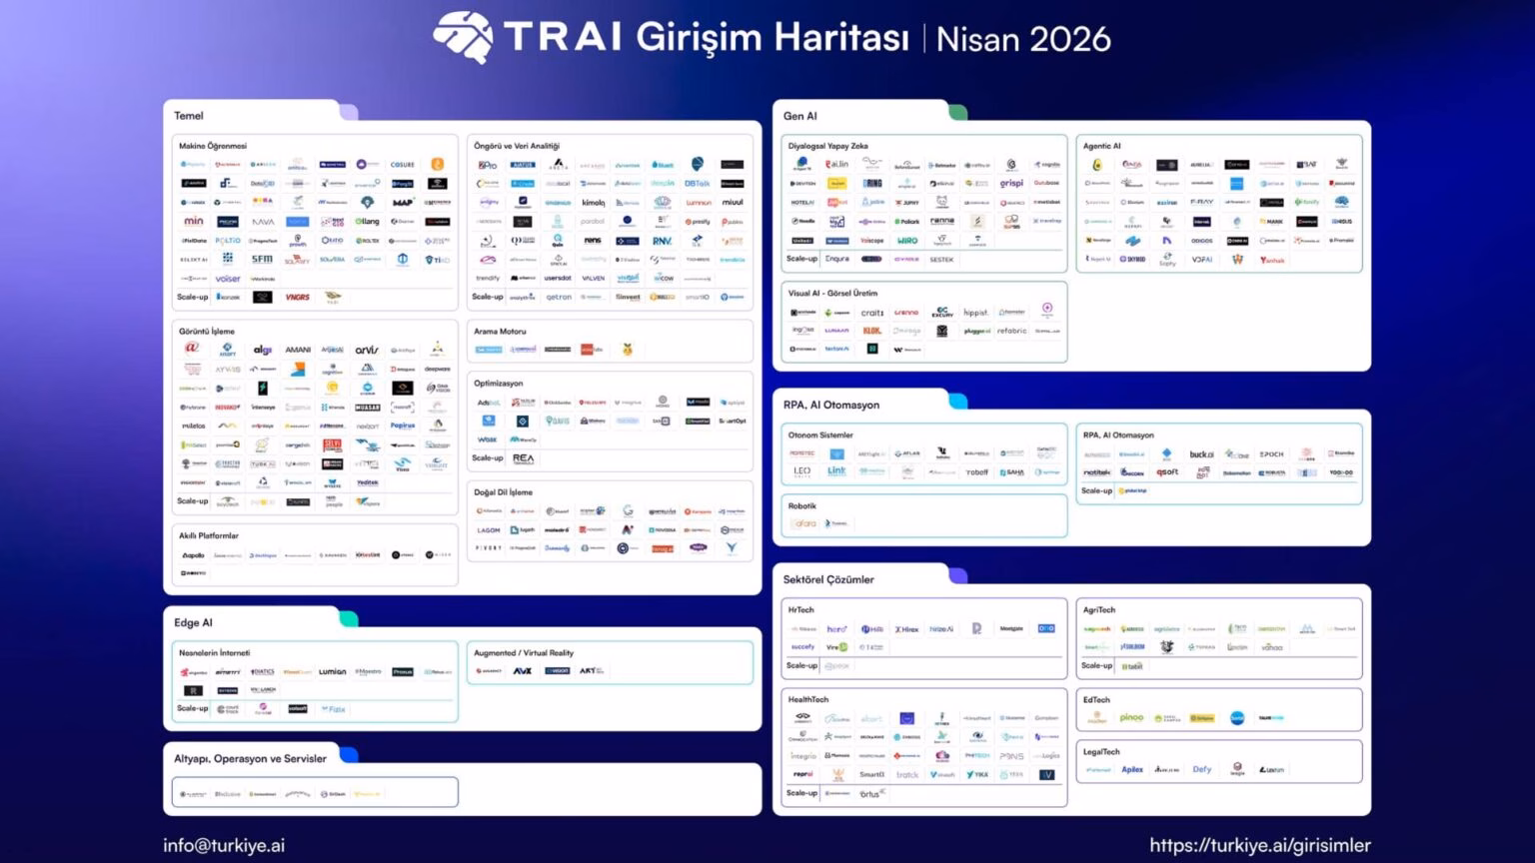Select the hippist logo in Visual AI

pos(976,313)
